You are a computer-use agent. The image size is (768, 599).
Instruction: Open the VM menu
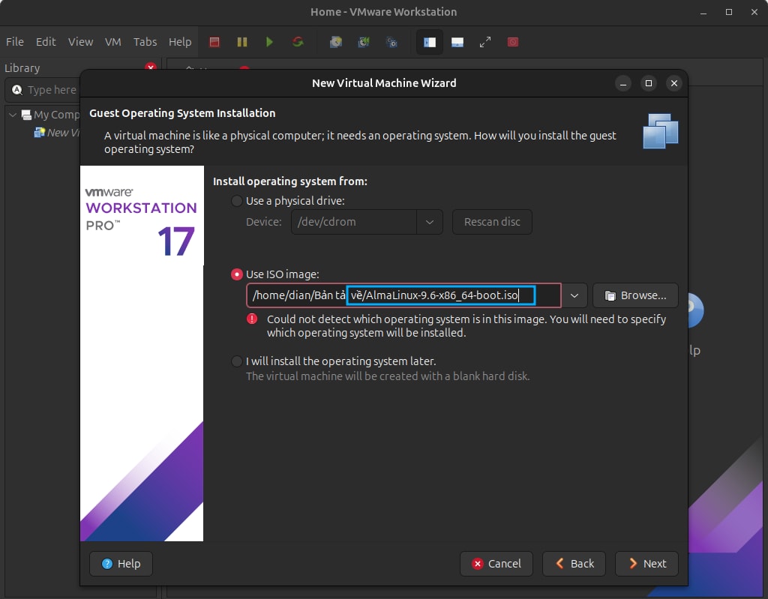click(113, 42)
